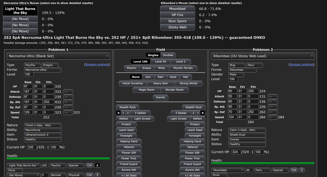Enable Strong Winds weather
Image resolution: width=327 pixels, height=177 pixels.
coord(188,83)
